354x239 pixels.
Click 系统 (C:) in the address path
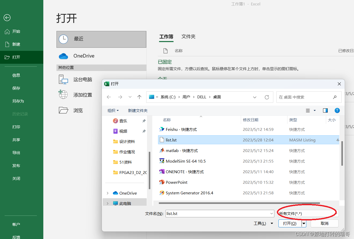coord(168,97)
